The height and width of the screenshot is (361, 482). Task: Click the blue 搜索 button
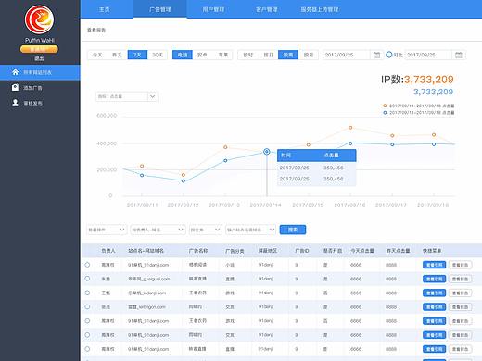293,230
